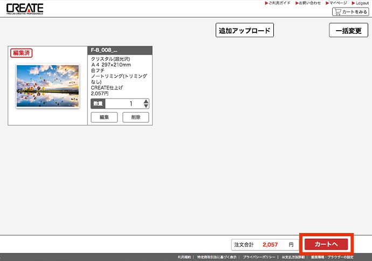
Task: Click the 編集済 badge
Action: (x=22, y=53)
